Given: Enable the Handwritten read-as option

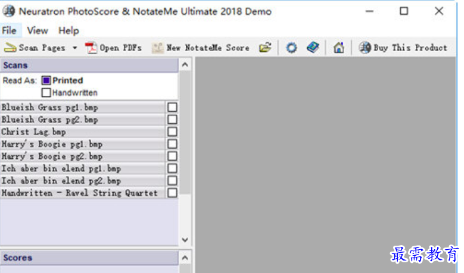Looking at the screenshot, I should (x=46, y=92).
